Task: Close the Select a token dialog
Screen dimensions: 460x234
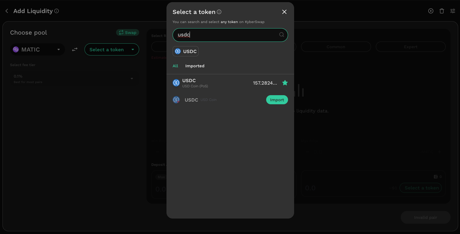Action: pyautogui.click(x=284, y=12)
